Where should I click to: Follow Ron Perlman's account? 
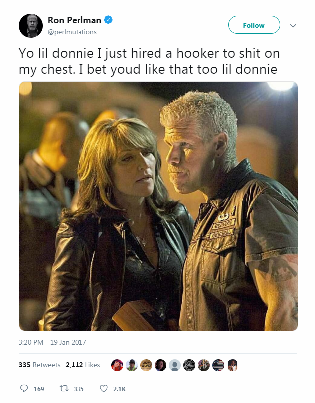click(x=254, y=25)
